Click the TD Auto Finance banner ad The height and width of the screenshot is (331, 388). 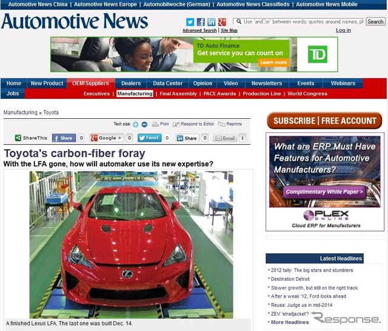tap(194, 55)
